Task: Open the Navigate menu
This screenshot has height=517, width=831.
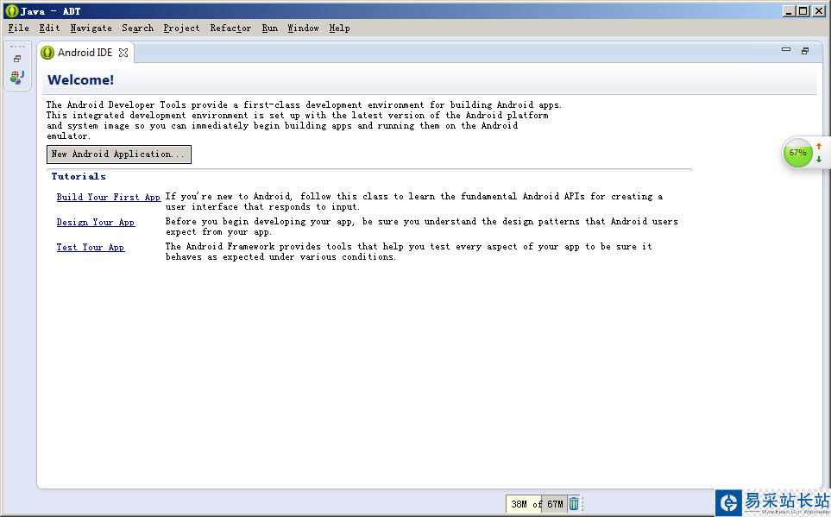Action: 91,28
